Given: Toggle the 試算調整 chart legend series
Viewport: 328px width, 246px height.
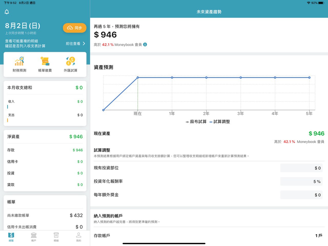Looking at the screenshot, I should (x=220, y=122).
